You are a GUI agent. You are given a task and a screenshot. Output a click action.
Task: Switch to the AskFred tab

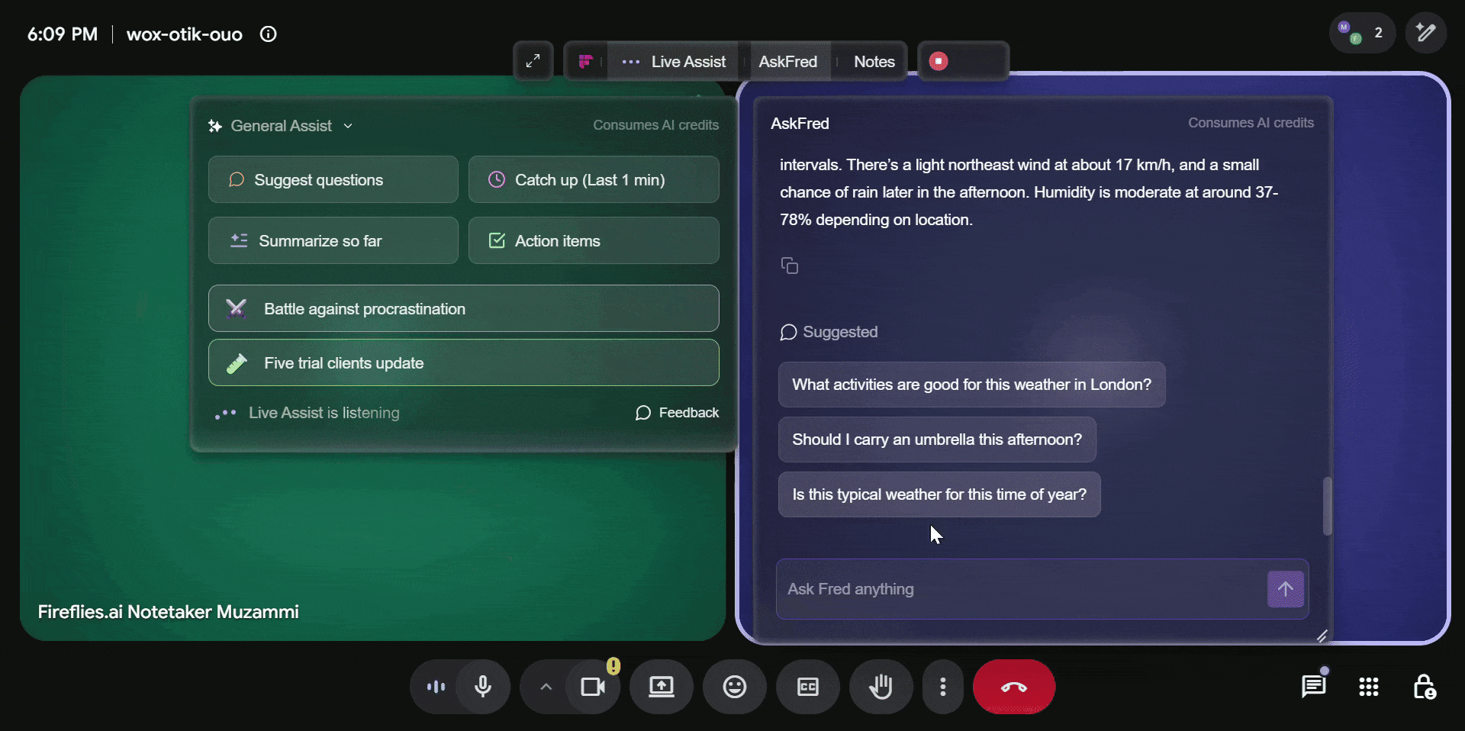(x=787, y=62)
